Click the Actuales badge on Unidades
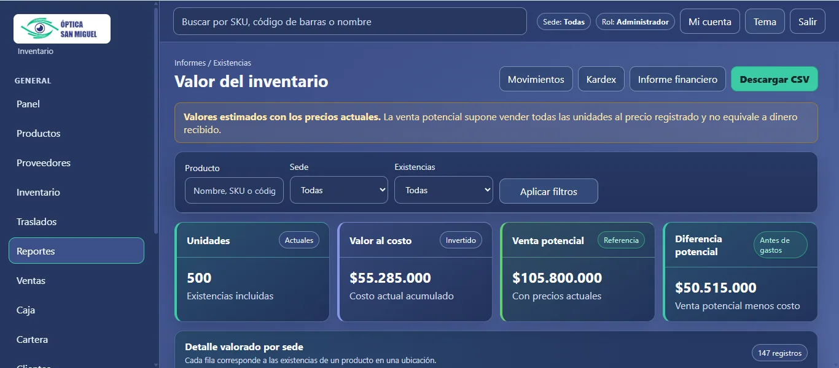The width and height of the screenshot is (839, 368). tap(299, 240)
